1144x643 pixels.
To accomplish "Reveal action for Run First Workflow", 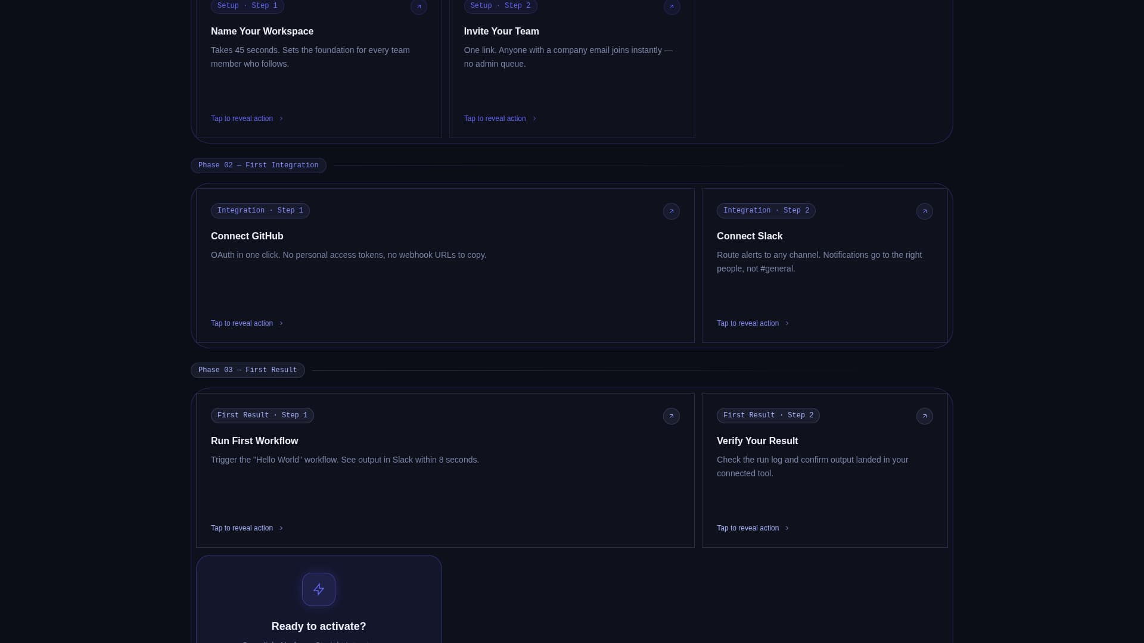I will click(247, 528).
